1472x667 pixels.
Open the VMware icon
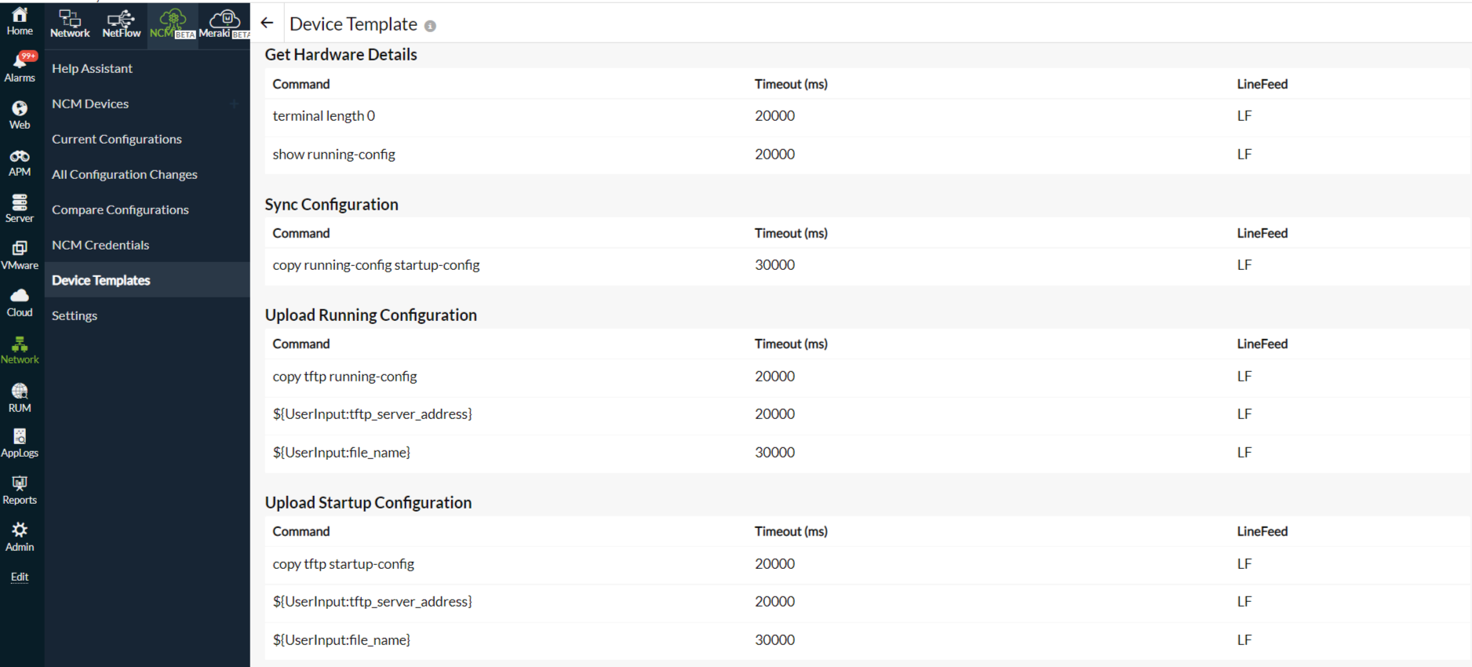click(20, 249)
